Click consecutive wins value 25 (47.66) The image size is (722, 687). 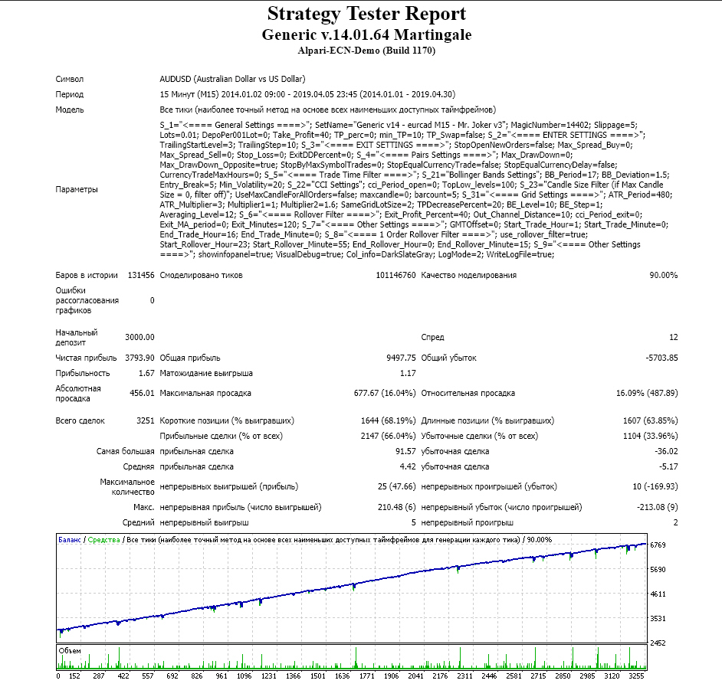point(396,487)
